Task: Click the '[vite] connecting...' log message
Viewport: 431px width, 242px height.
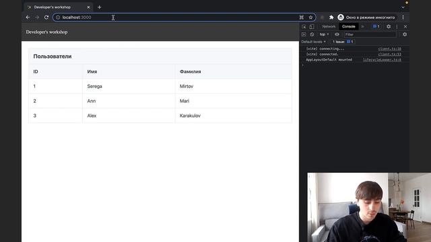Action: coord(325,49)
